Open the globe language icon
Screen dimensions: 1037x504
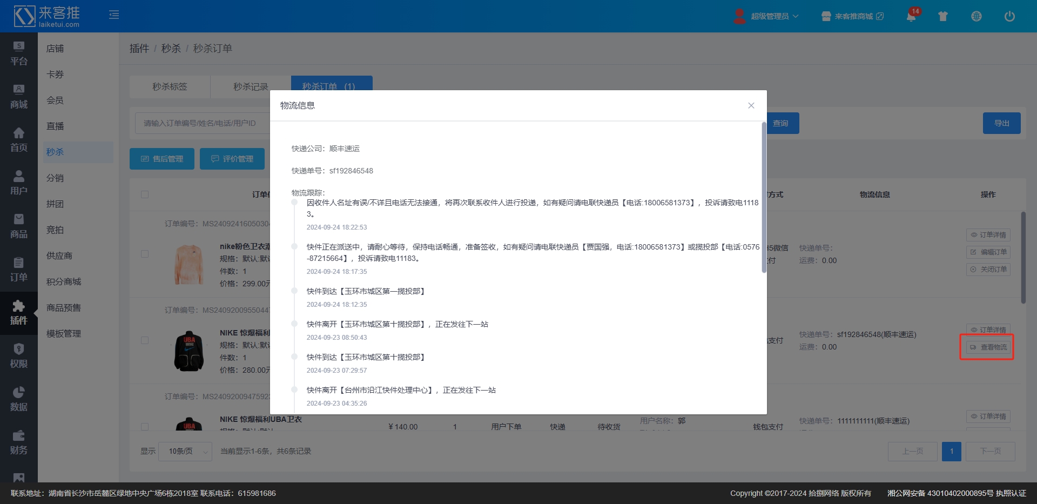coord(976,16)
